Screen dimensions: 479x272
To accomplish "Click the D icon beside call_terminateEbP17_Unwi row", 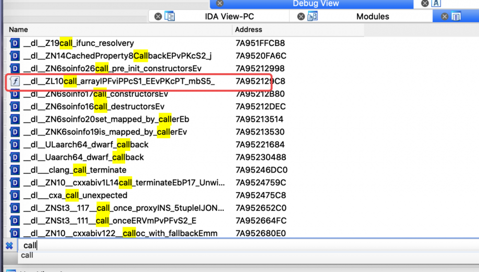I will [15, 182].
